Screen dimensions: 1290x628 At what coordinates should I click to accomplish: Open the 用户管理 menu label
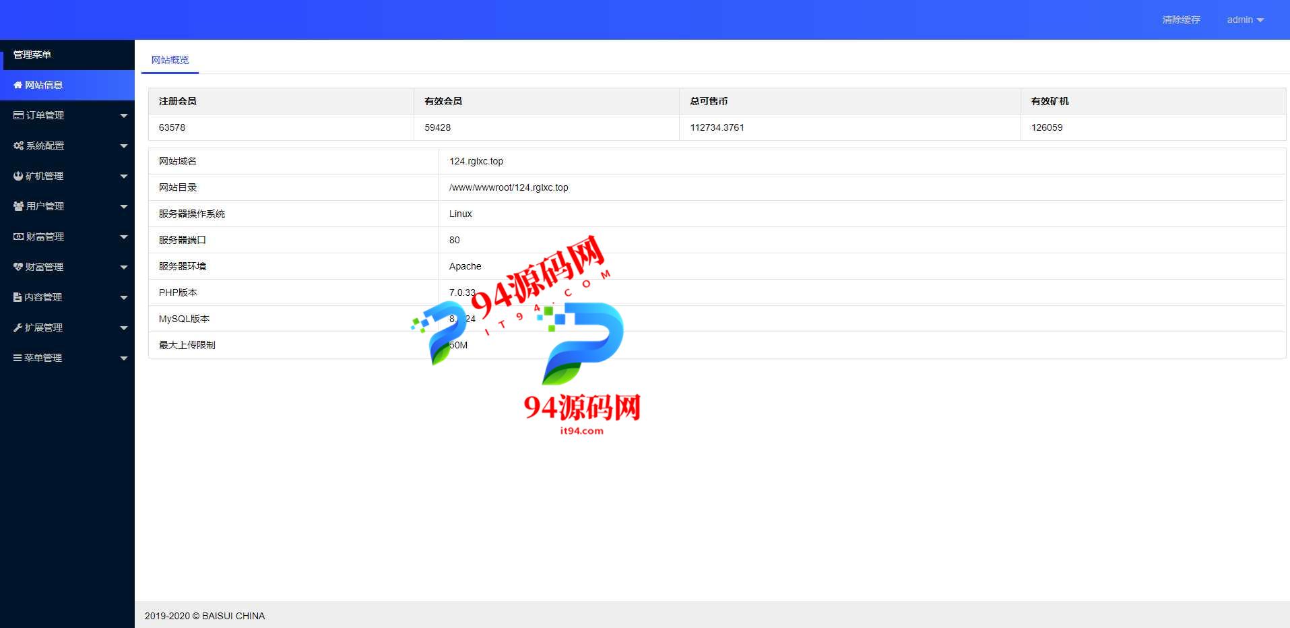tap(45, 206)
